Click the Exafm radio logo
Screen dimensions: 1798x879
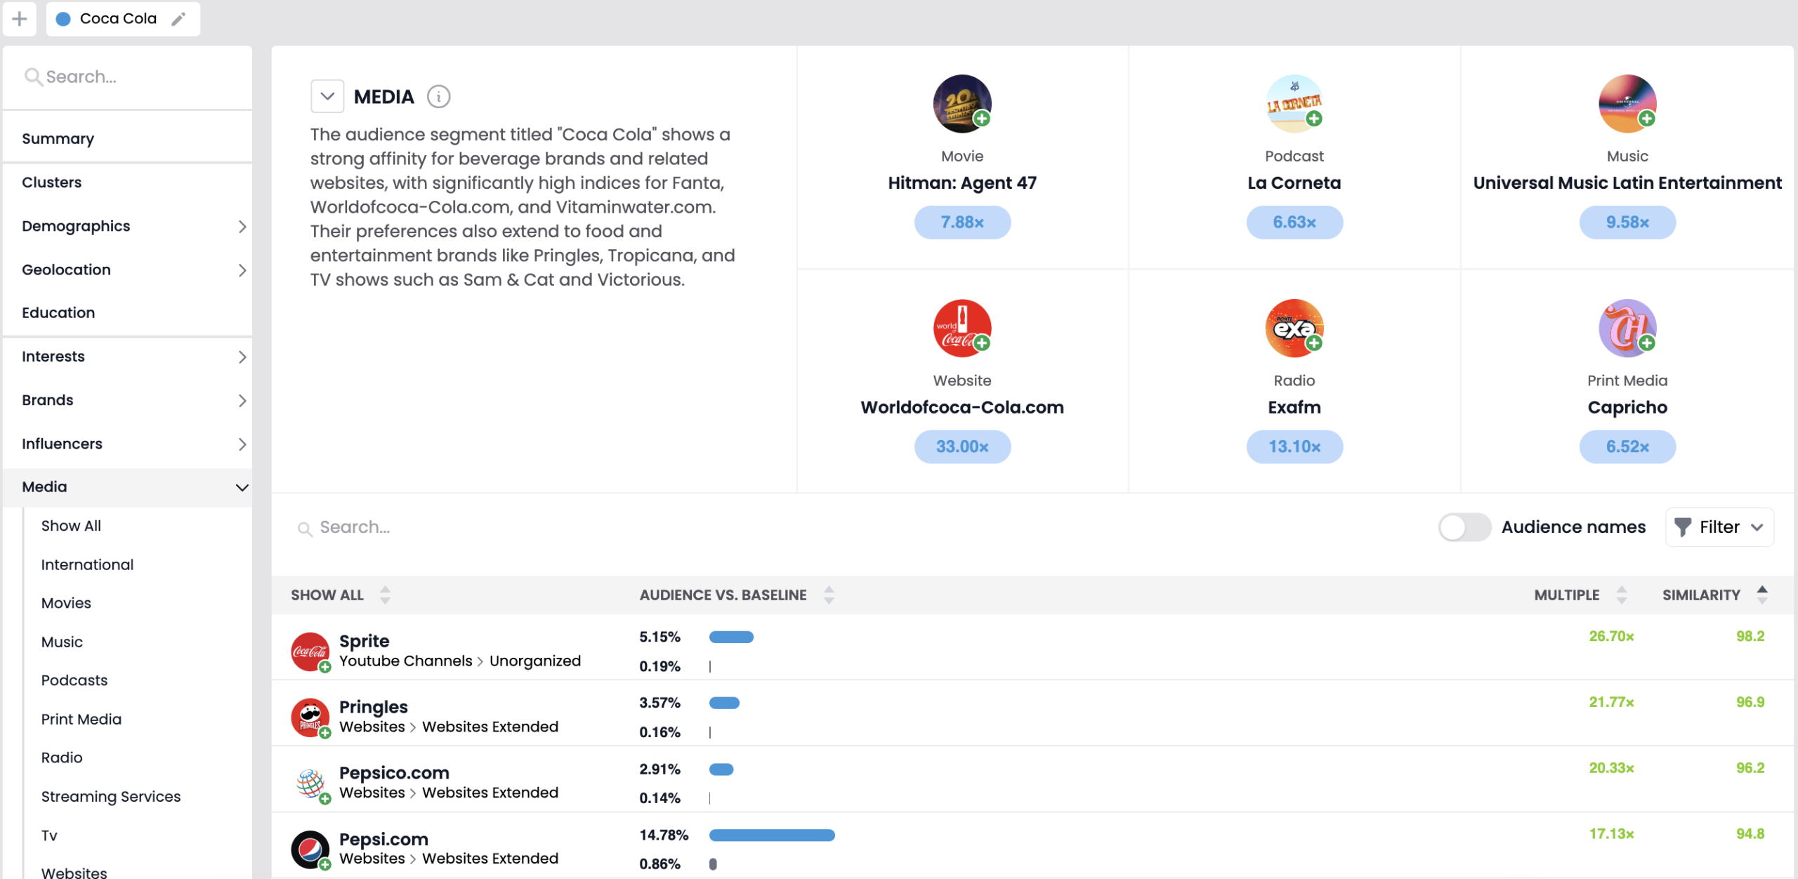(x=1294, y=328)
